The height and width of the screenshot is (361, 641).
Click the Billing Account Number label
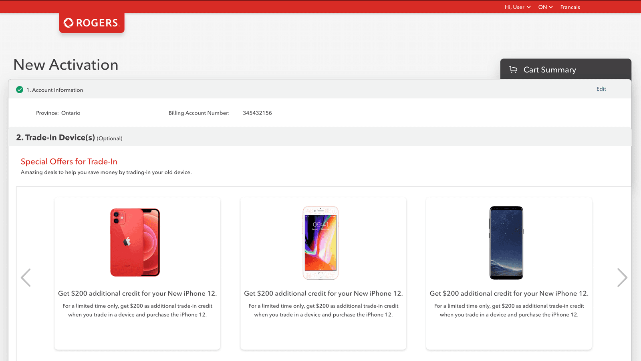click(199, 113)
